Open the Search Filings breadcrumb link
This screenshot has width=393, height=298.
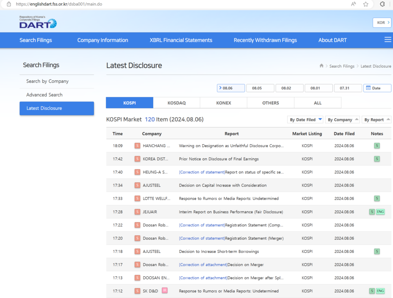[x=342, y=66]
